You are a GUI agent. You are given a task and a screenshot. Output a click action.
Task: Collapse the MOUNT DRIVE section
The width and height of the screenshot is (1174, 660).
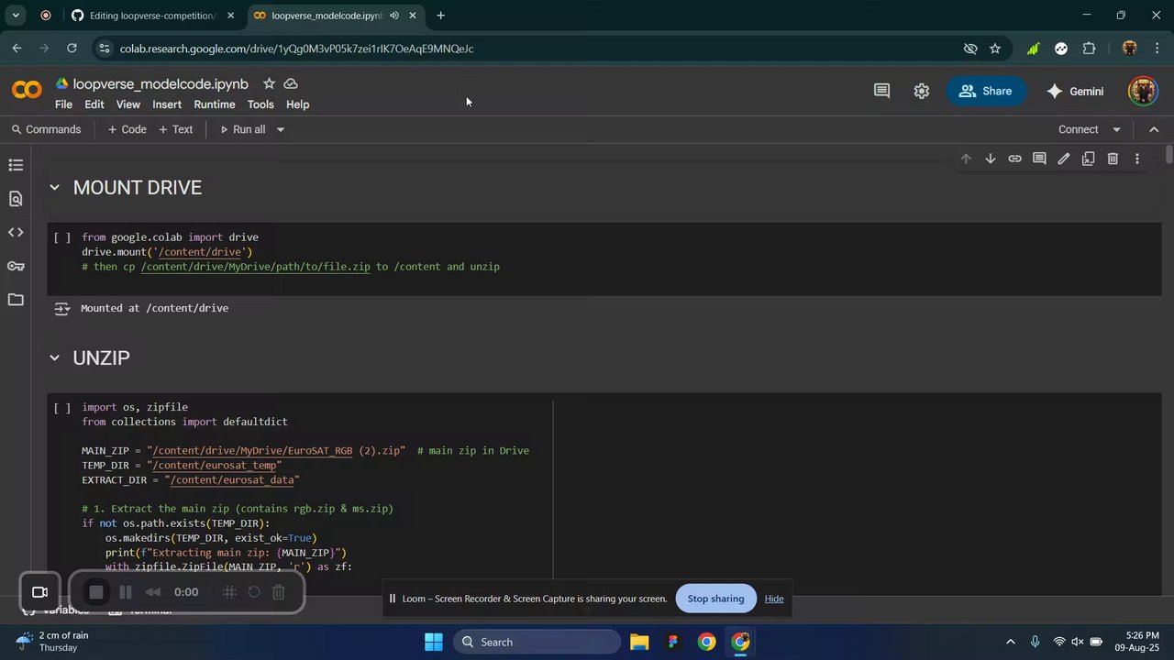pos(54,188)
